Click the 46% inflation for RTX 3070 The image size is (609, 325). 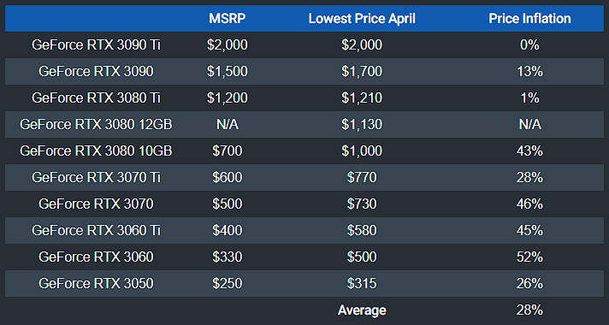529,204
